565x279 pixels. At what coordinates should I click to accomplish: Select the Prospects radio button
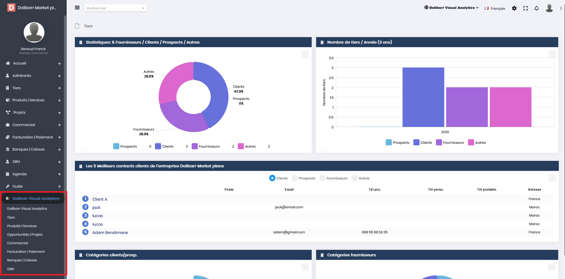[295, 178]
